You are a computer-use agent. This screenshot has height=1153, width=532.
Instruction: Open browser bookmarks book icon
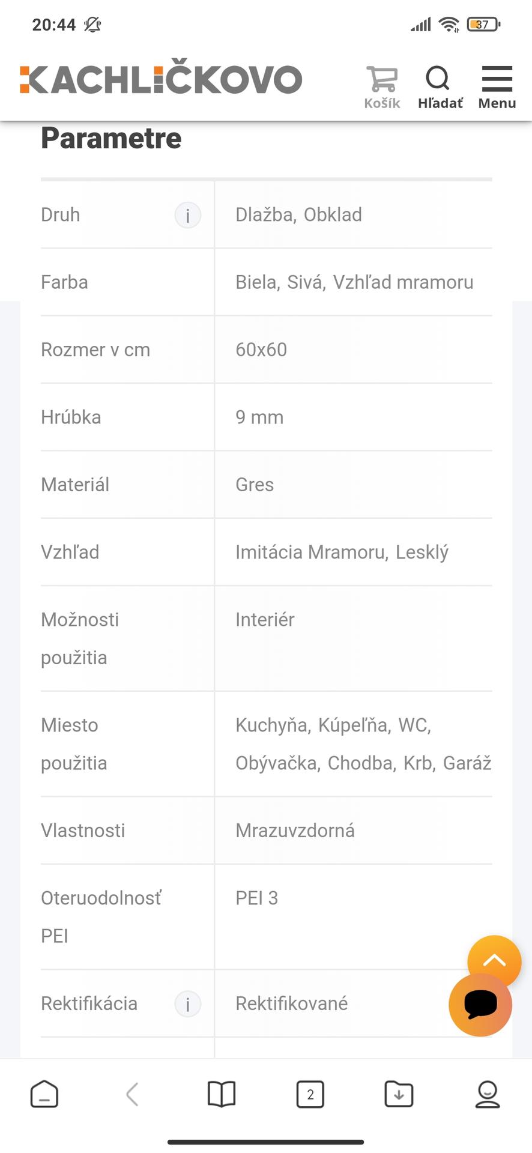coord(222,1094)
